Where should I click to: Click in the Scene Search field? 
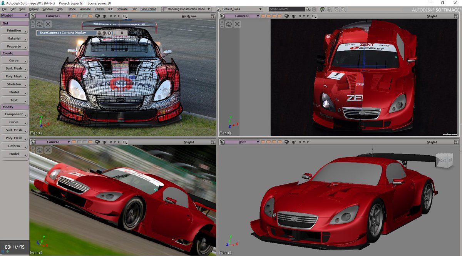tap(286, 9)
